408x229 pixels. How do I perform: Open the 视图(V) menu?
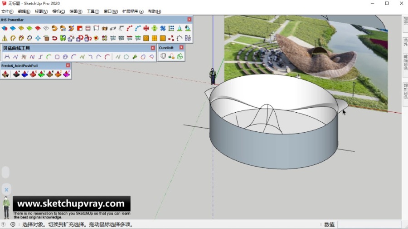click(x=41, y=11)
